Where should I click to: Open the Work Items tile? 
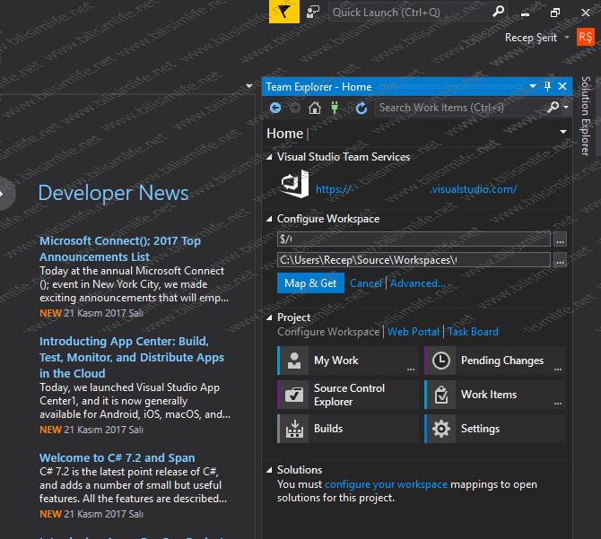tap(495, 395)
